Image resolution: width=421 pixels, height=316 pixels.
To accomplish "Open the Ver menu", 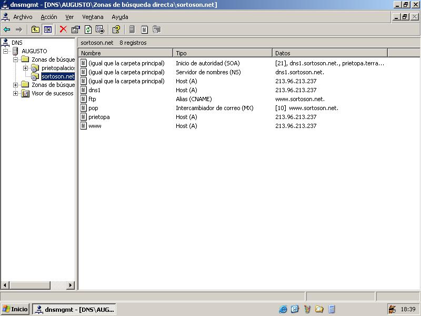I will click(69, 17).
